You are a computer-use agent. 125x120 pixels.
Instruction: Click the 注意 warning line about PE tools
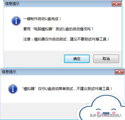[66, 39]
